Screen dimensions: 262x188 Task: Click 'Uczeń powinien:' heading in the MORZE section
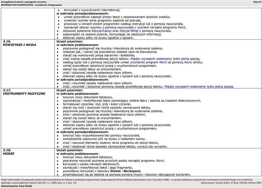[x=70, y=150]
